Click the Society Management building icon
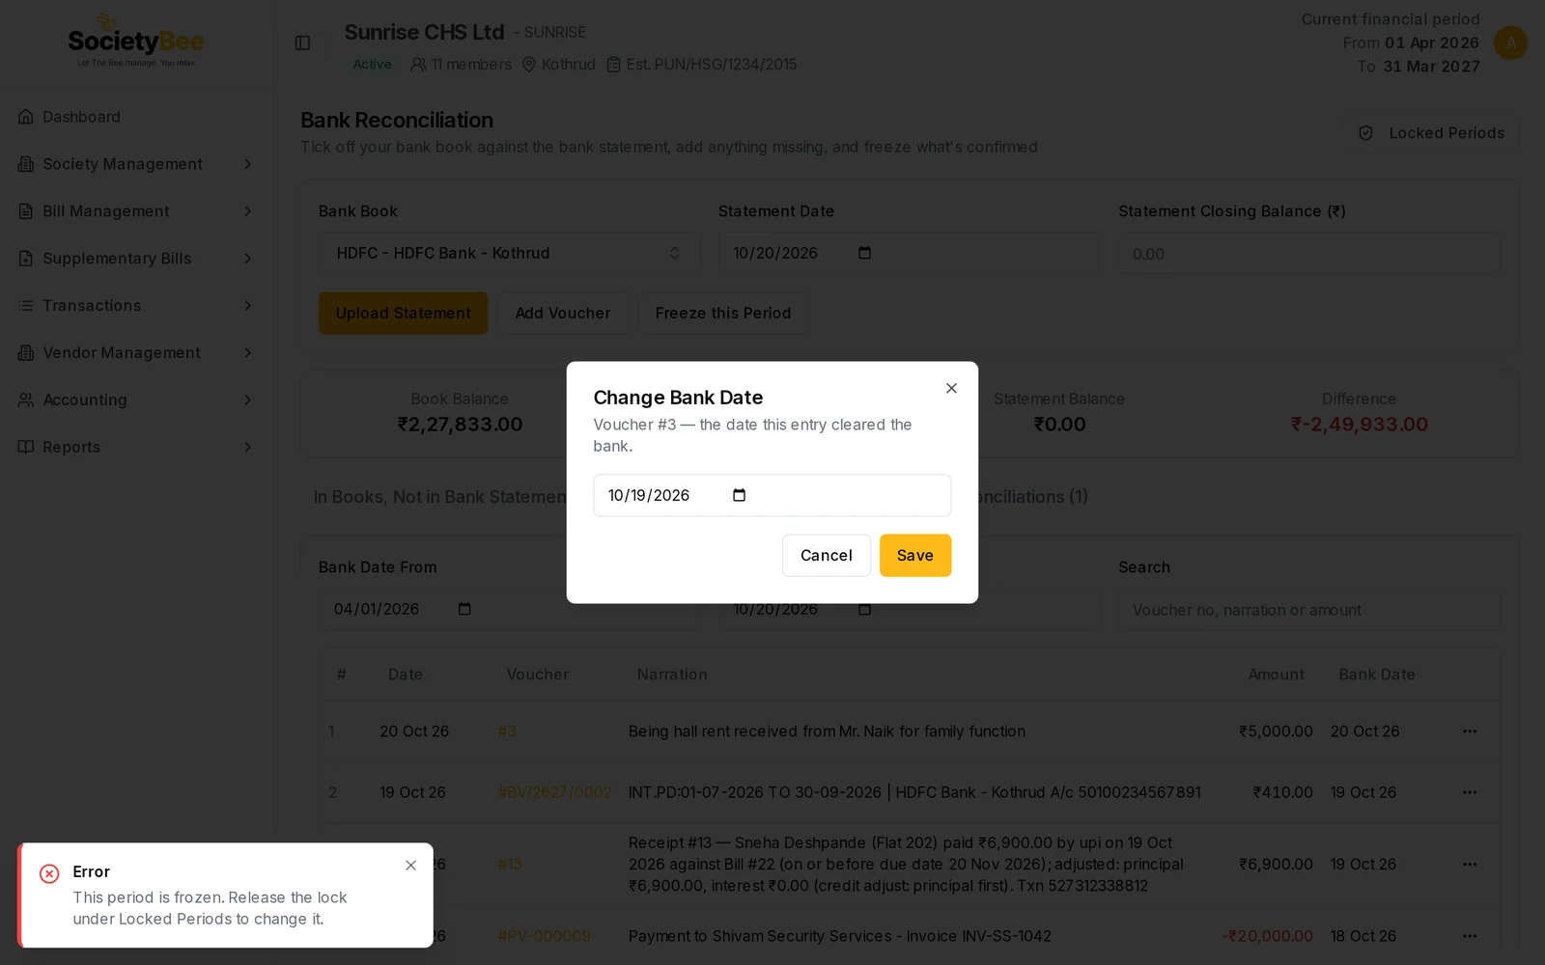Image resolution: width=1545 pixels, height=965 pixels. [26, 164]
